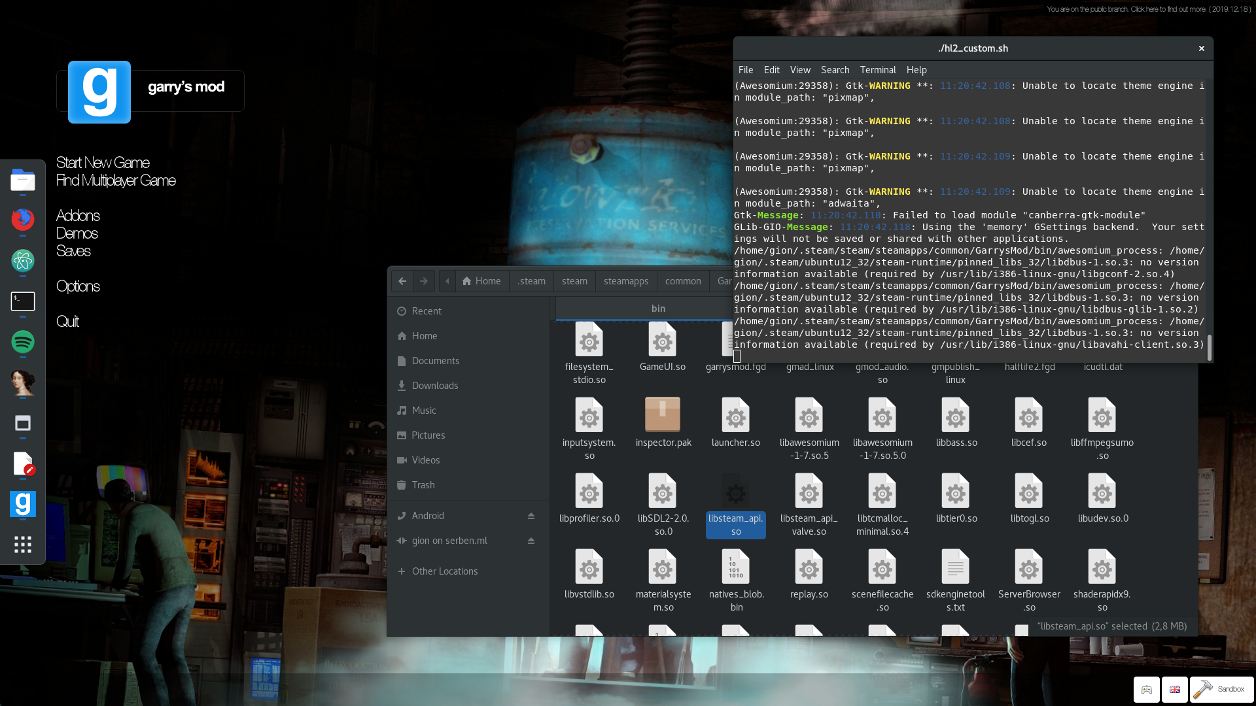The height and width of the screenshot is (706, 1256).
Task: Go back in the file manager
Action: (402, 281)
